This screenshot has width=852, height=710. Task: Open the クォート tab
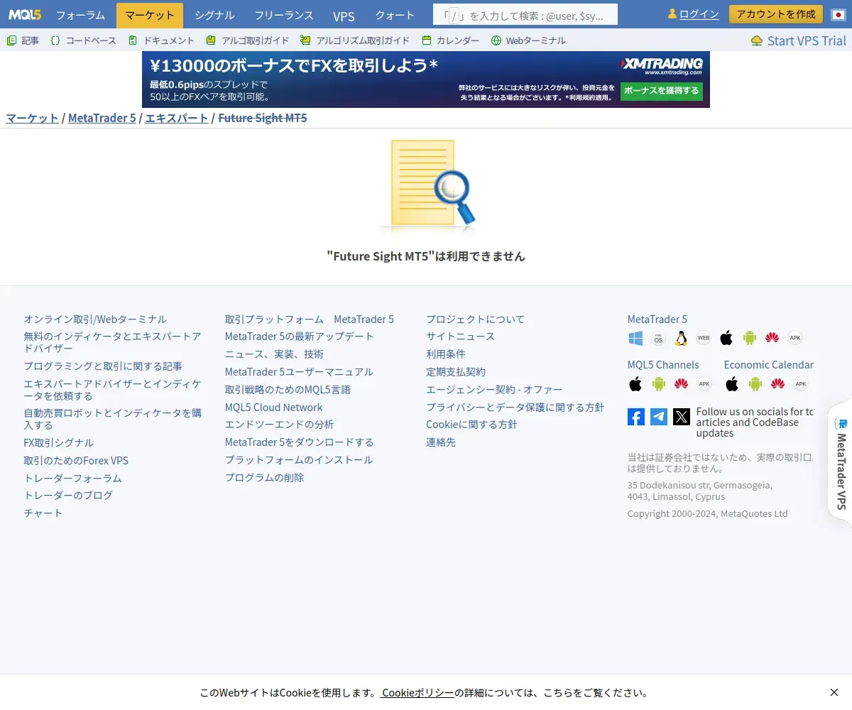(395, 15)
